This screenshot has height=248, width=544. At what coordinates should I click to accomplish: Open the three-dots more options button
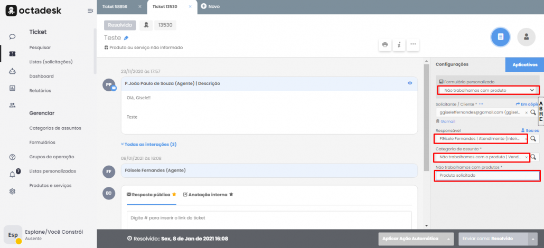pyautogui.click(x=413, y=44)
